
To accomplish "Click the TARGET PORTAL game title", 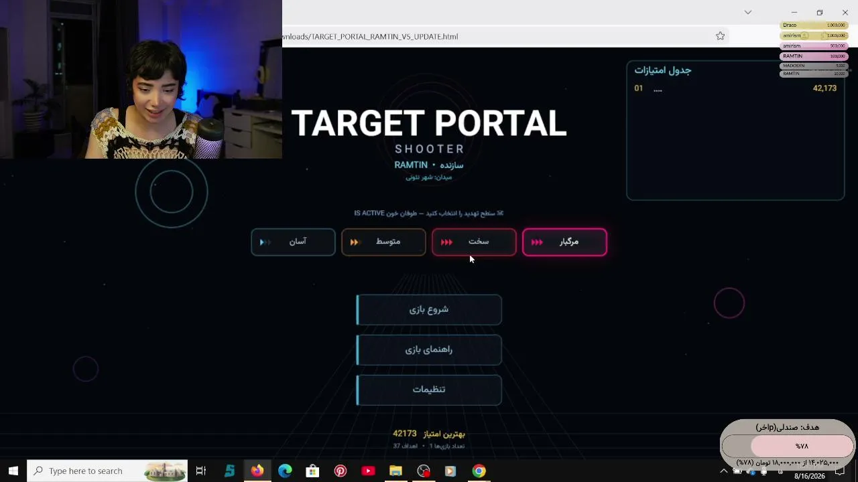I will [429, 123].
